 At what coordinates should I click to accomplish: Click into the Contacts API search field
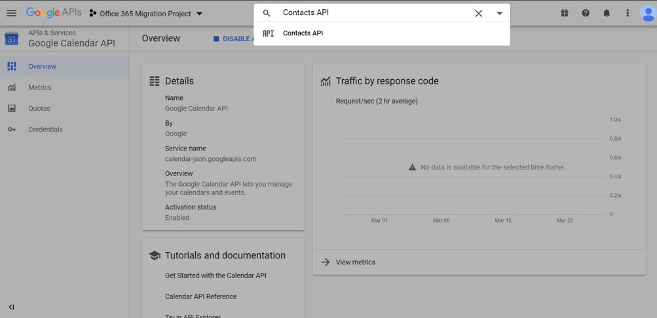pos(373,13)
